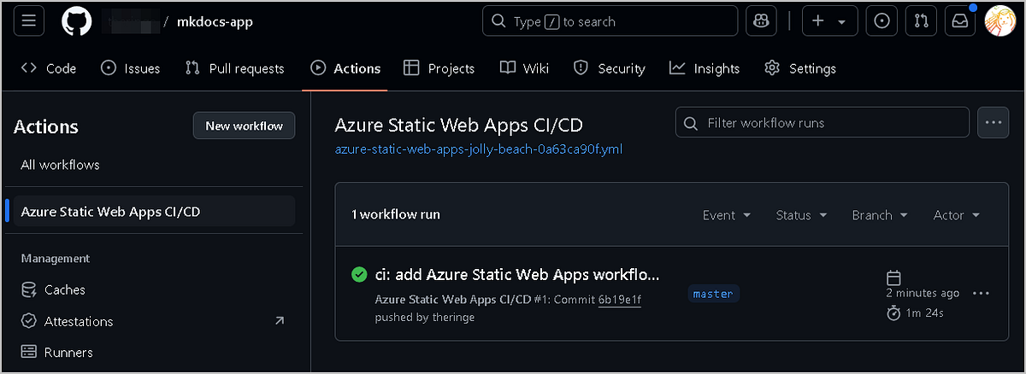Open the notifications inbox icon
The height and width of the screenshot is (374, 1026).
[x=959, y=21]
